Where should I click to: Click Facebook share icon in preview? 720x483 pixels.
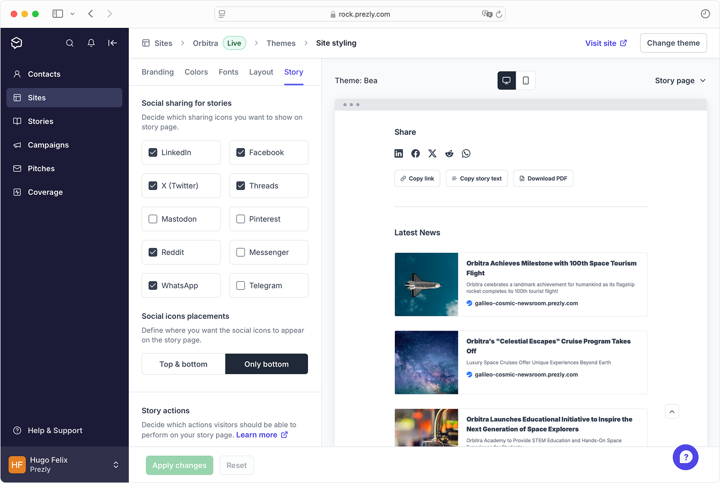pyautogui.click(x=415, y=153)
